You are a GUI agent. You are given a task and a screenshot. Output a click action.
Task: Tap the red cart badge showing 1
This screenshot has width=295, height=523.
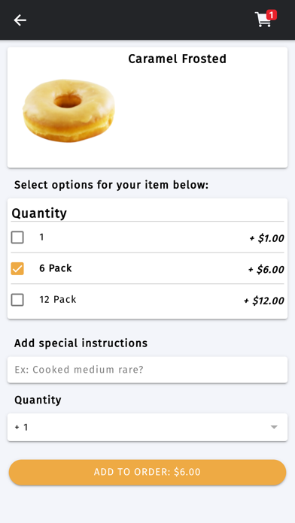point(272,15)
